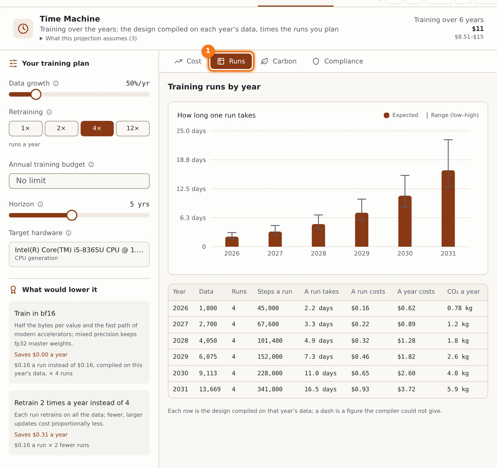Screen dimensions: 497x468
Task: Click the Annual training budget No limit field
Action: pyautogui.click(x=79, y=181)
